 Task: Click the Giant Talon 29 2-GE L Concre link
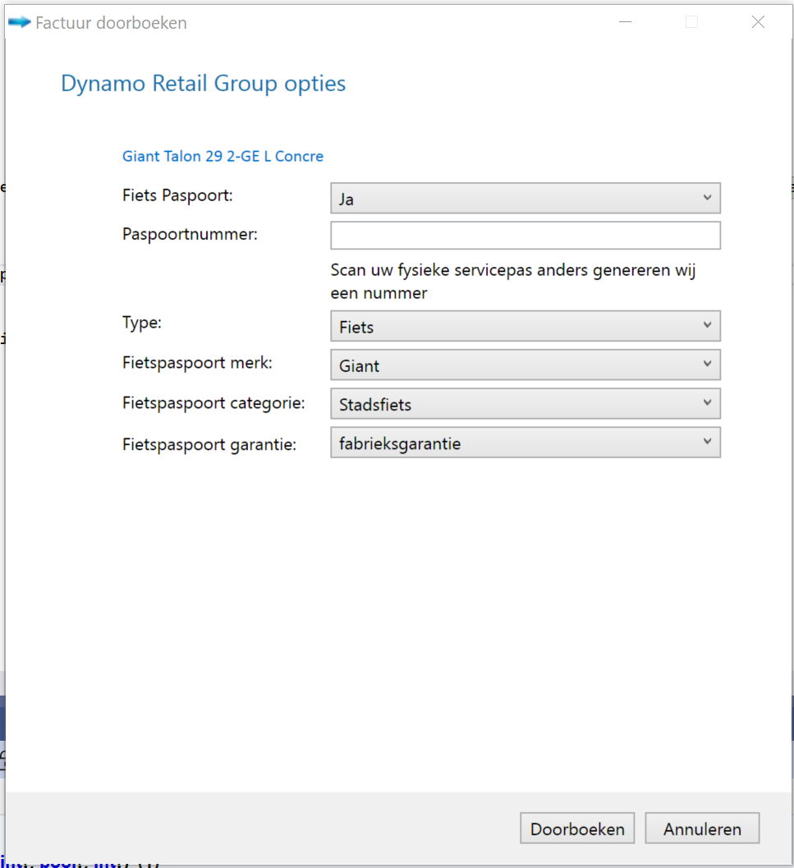click(223, 156)
